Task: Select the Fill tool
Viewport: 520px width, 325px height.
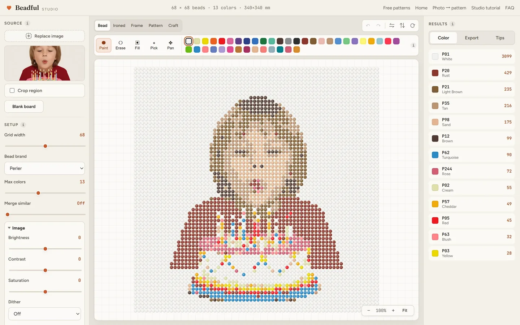Action: 137,45
